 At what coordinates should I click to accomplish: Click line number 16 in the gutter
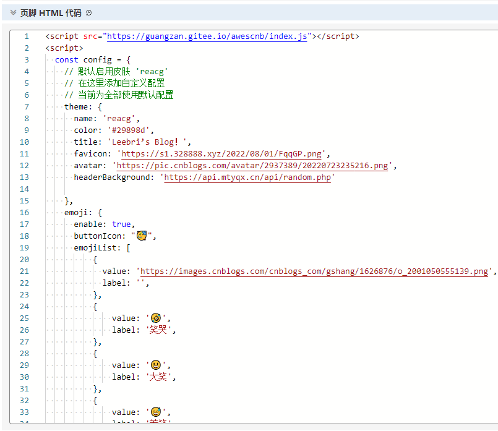25,213
